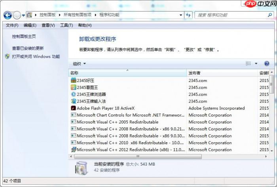Select the Adobe Flash Player 18 ActiveX icon
Image resolution: width=277 pixels, height=187 pixels.
pyautogui.click(x=74, y=108)
